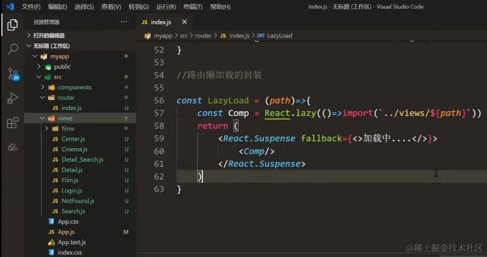The width and height of the screenshot is (487, 257).
Task: Open the 选择(S) menu
Action: tap(84, 7)
